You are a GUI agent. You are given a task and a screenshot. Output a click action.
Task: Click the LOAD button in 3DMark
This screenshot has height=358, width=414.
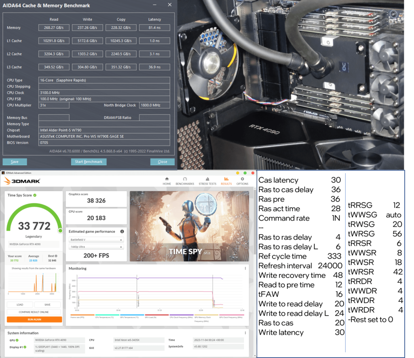coord(20,305)
